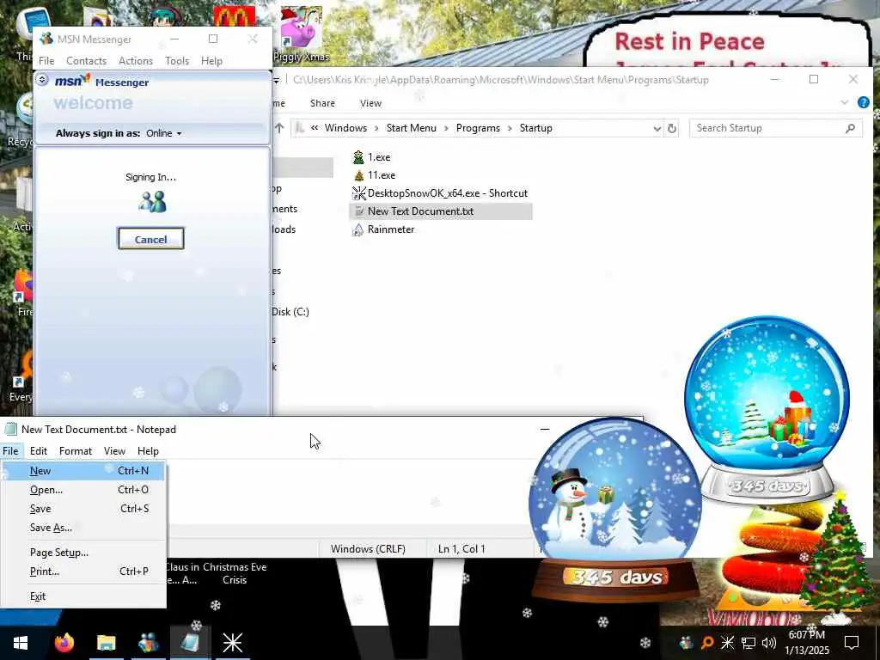The width and height of the screenshot is (880, 660).
Task: Switch to Notepad taskbar button
Action: point(190,643)
